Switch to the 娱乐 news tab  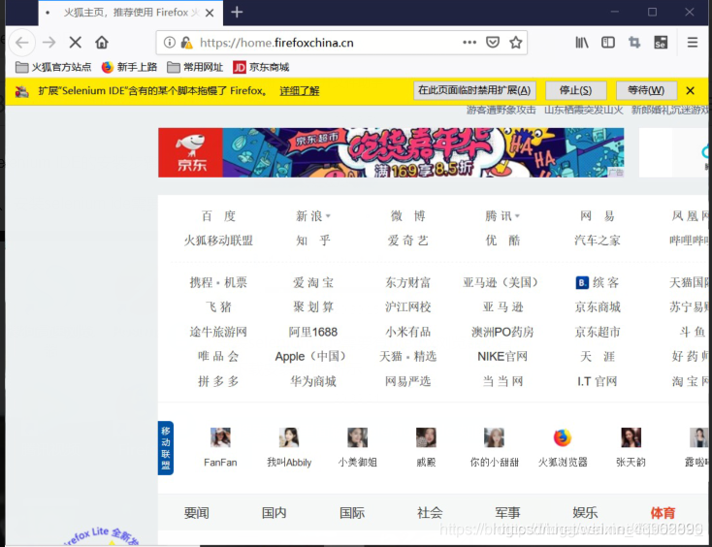pos(585,513)
